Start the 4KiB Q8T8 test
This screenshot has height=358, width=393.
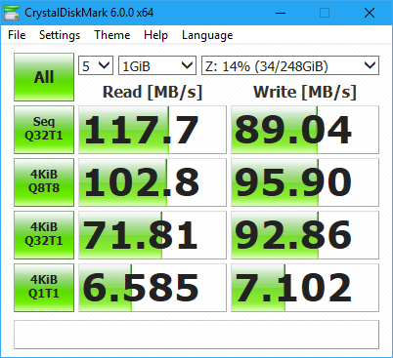44,182
